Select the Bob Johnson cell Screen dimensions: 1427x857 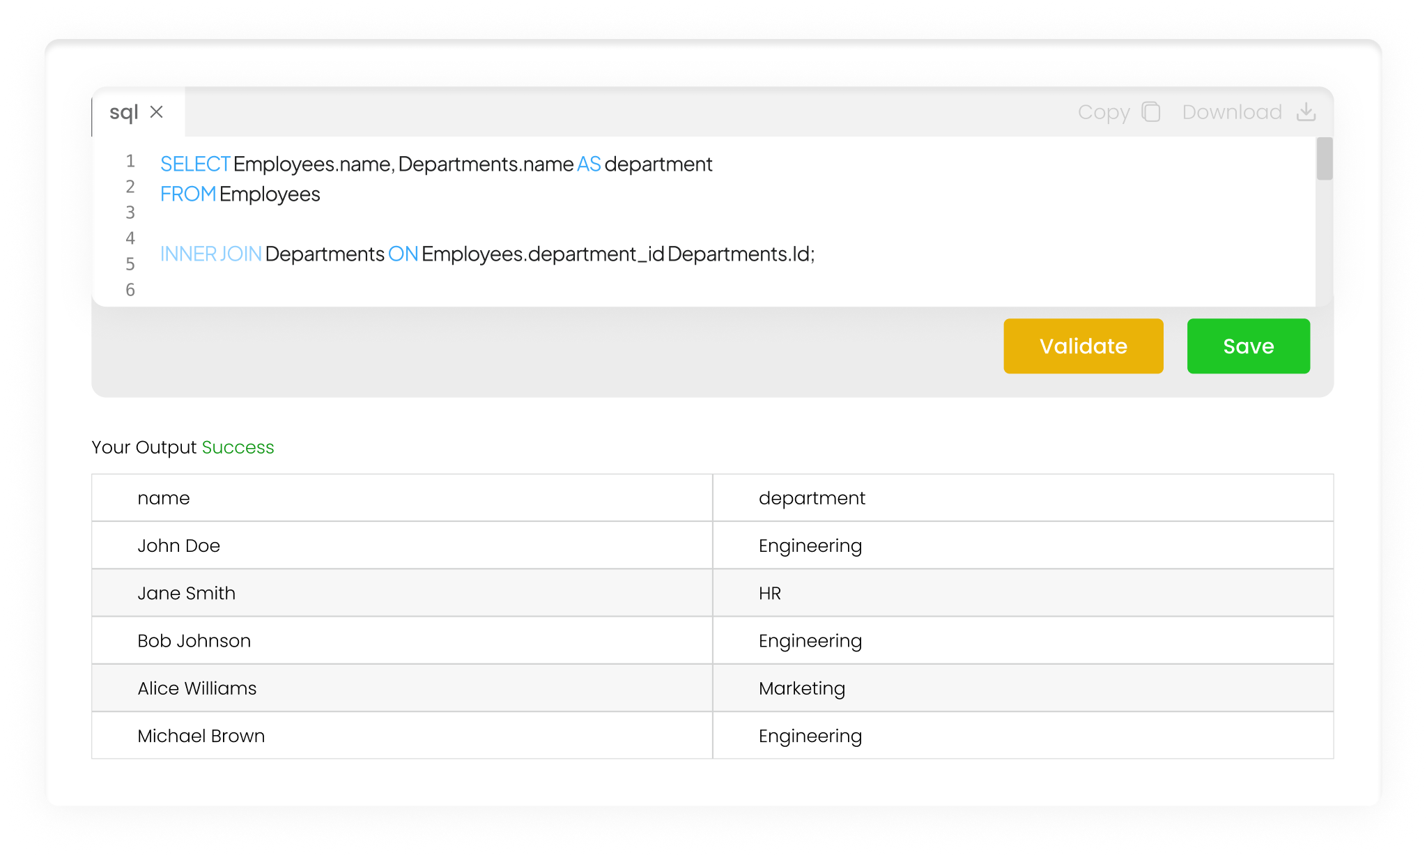click(402, 640)
